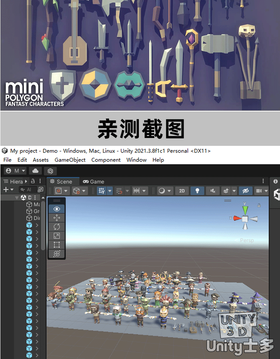Image resolution: width=280 pixels, height=359 pixels.
Task: Open the create dropdown arrow beside plus
Action: pyautogui.click(x=12, y=190)
